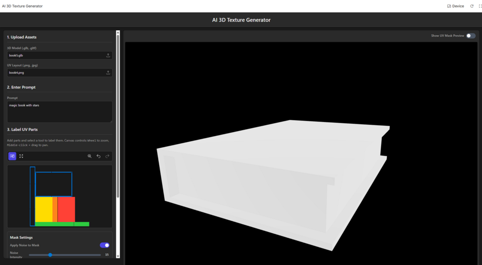The height and width of the screenshot is (265, 482).
Task: Click the green strip in UV canvas
Action: [62, 224]
